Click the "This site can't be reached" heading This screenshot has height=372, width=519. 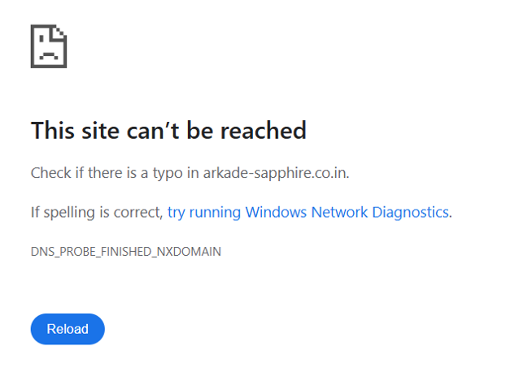click(x=168, y=130)
